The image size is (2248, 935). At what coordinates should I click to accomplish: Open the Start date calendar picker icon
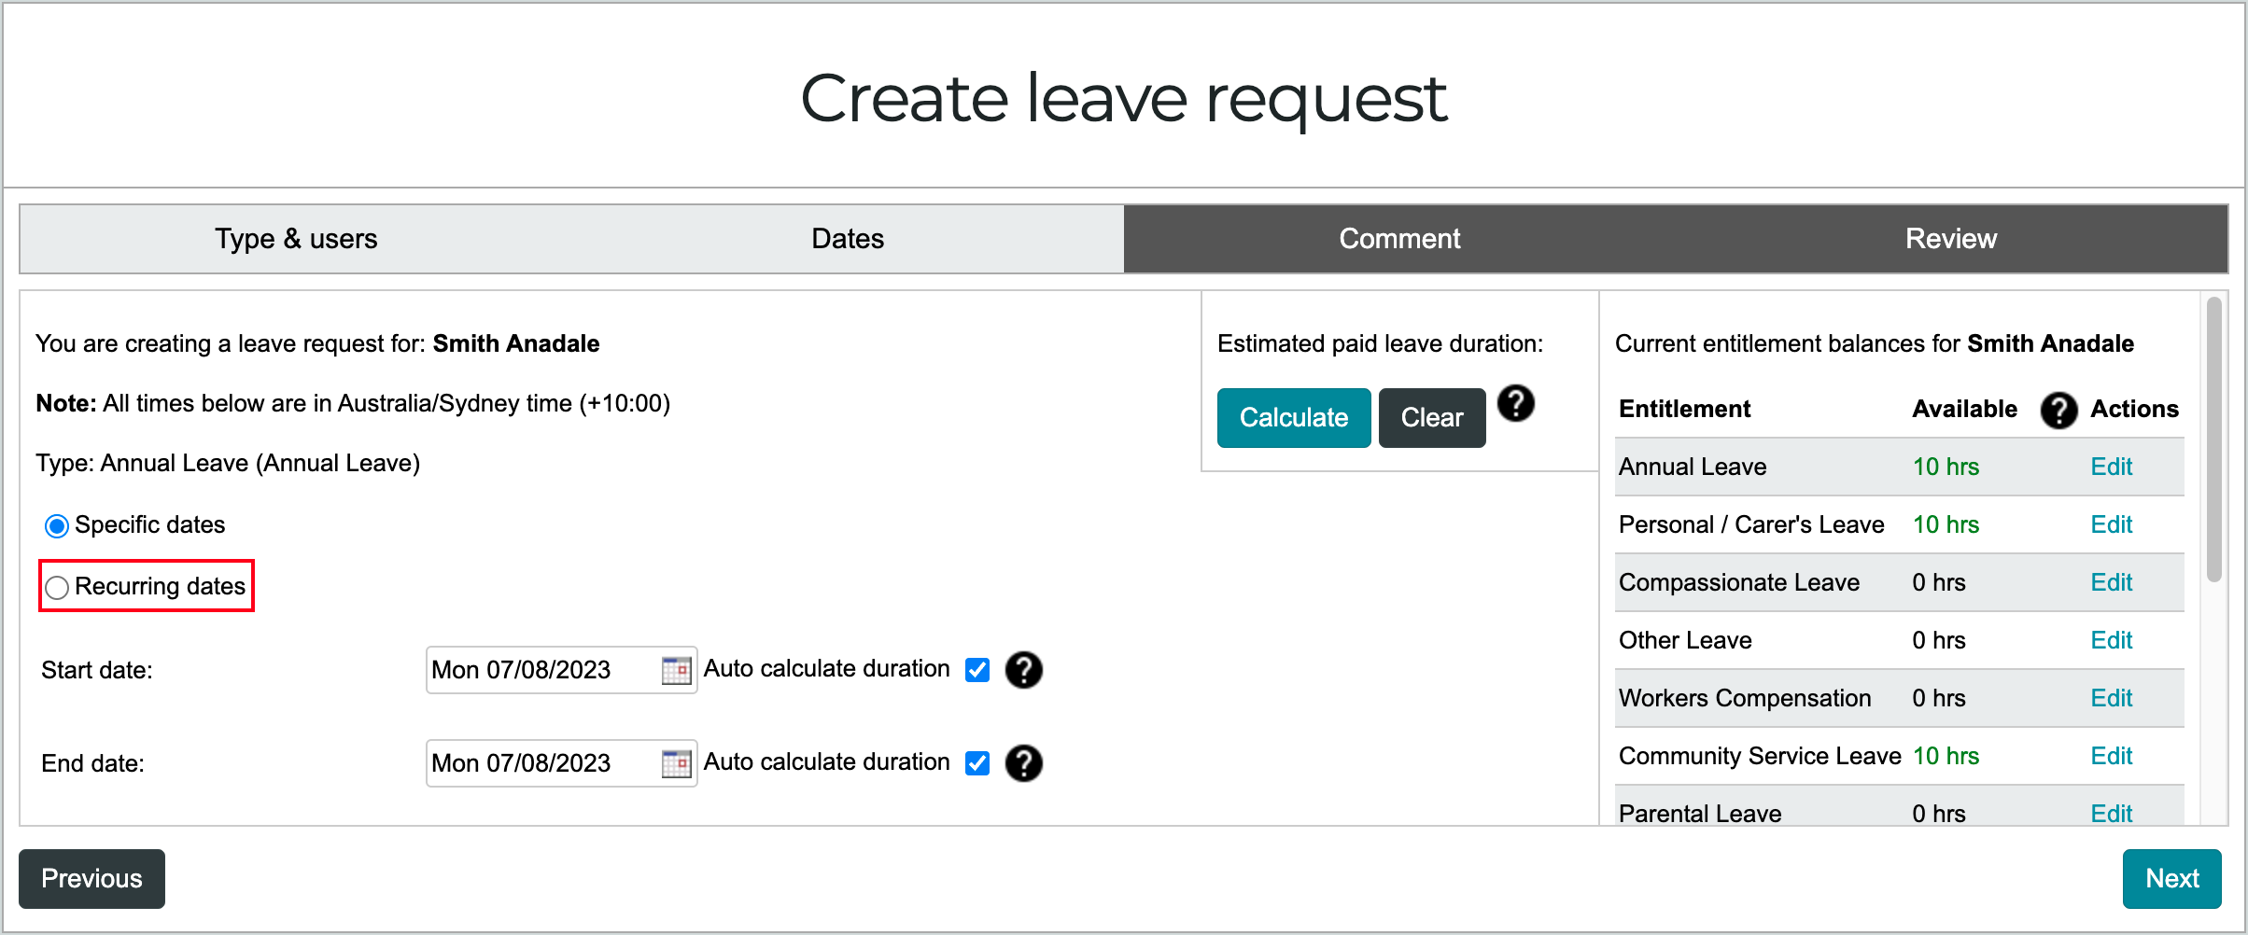[x=676, y=670]
